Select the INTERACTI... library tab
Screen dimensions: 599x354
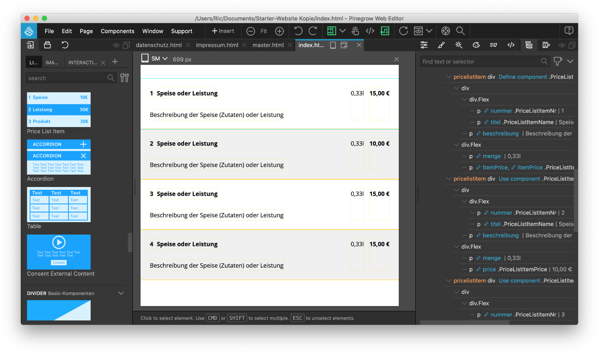[83, 62]
